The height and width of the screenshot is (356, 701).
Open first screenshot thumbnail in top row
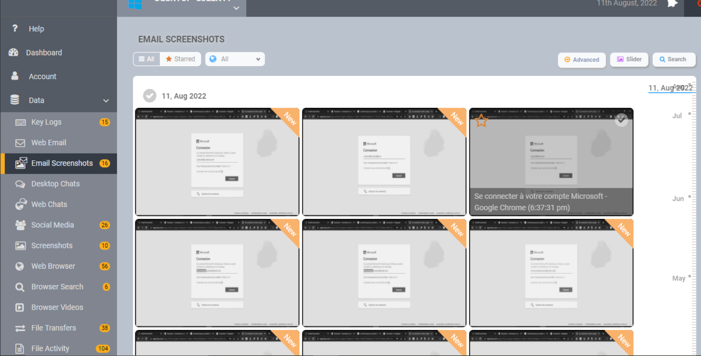tap(217, 162)
